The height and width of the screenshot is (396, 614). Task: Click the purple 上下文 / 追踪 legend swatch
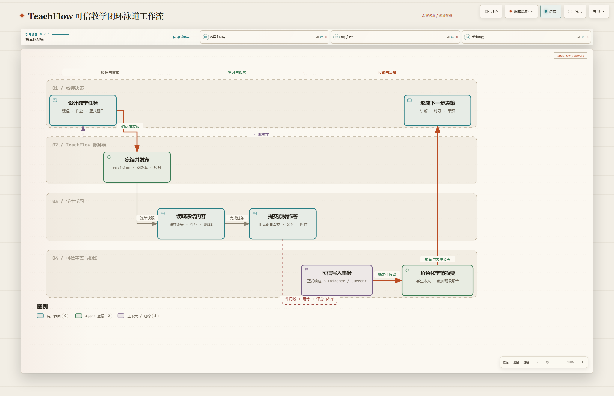point(121,316)
